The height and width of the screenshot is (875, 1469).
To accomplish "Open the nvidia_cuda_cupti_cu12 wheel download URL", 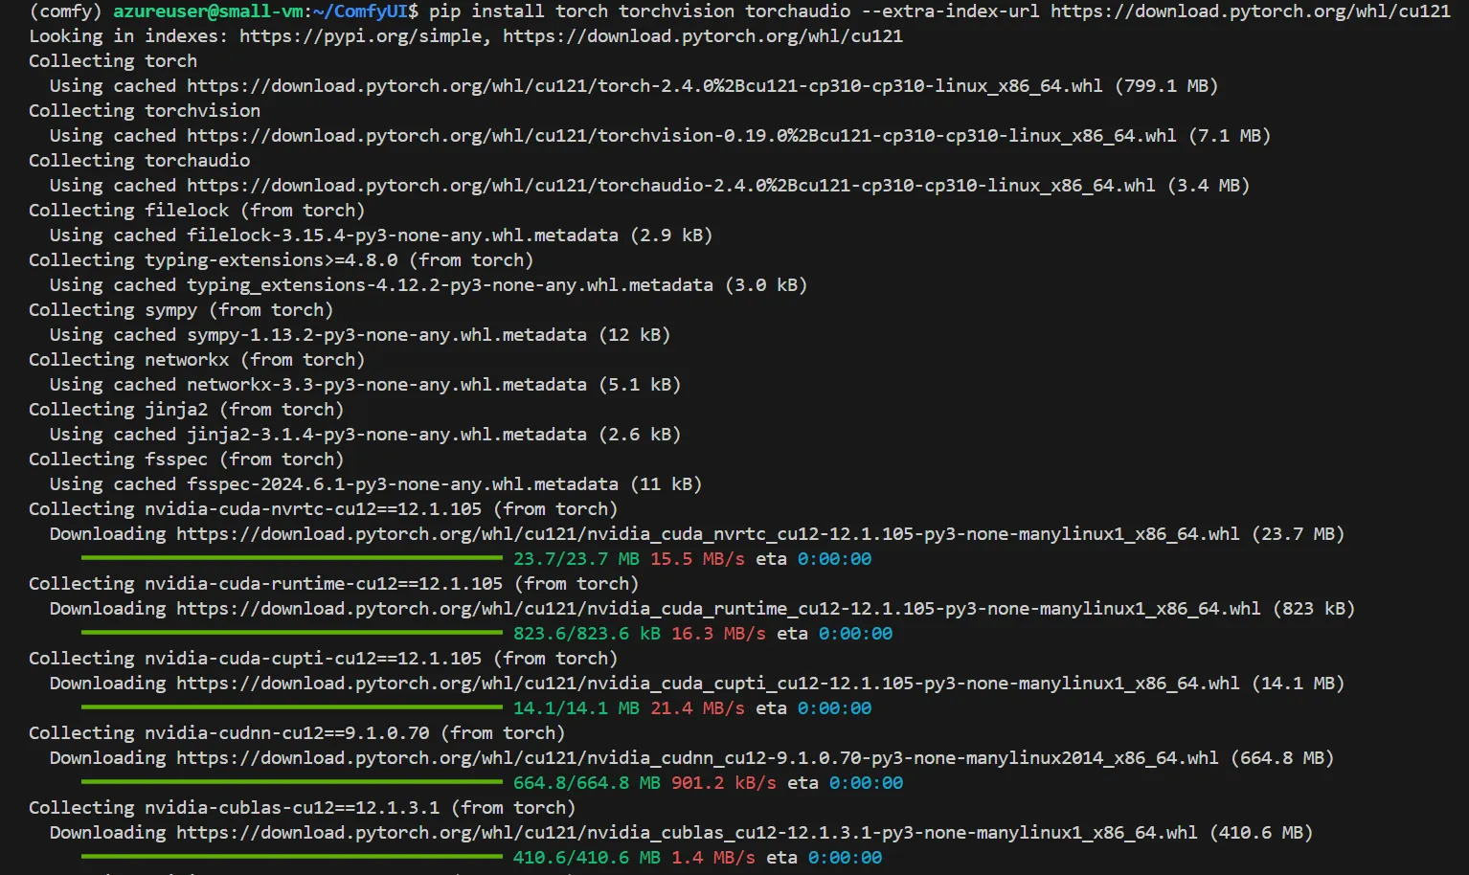I will point(708,684).
